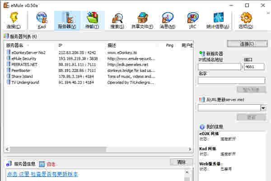
Task: Click the Operated by TvUndergro... description
Action: click(131, 82)
